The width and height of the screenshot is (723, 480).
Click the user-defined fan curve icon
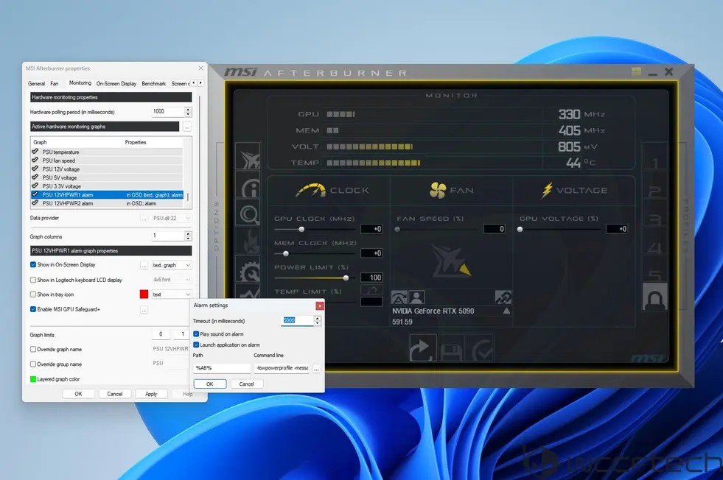pyautogui.click(x=416, y=297)
